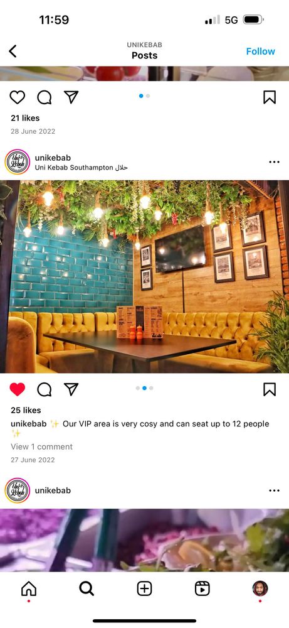Open the Reels tab icon
This screenshot has height=628, width=289.
(x=202, y=588)
